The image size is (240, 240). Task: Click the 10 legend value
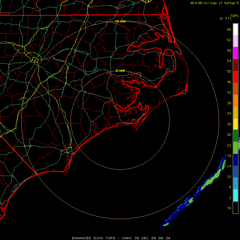tap(229, 177)
